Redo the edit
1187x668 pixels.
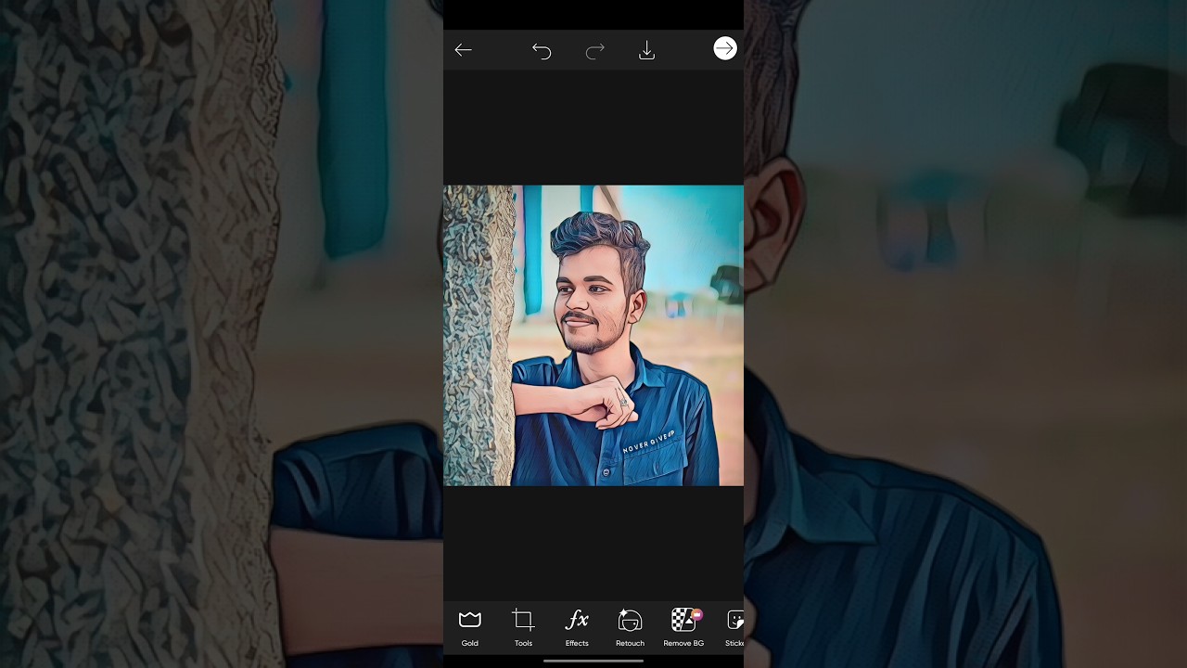coord(595,51)
